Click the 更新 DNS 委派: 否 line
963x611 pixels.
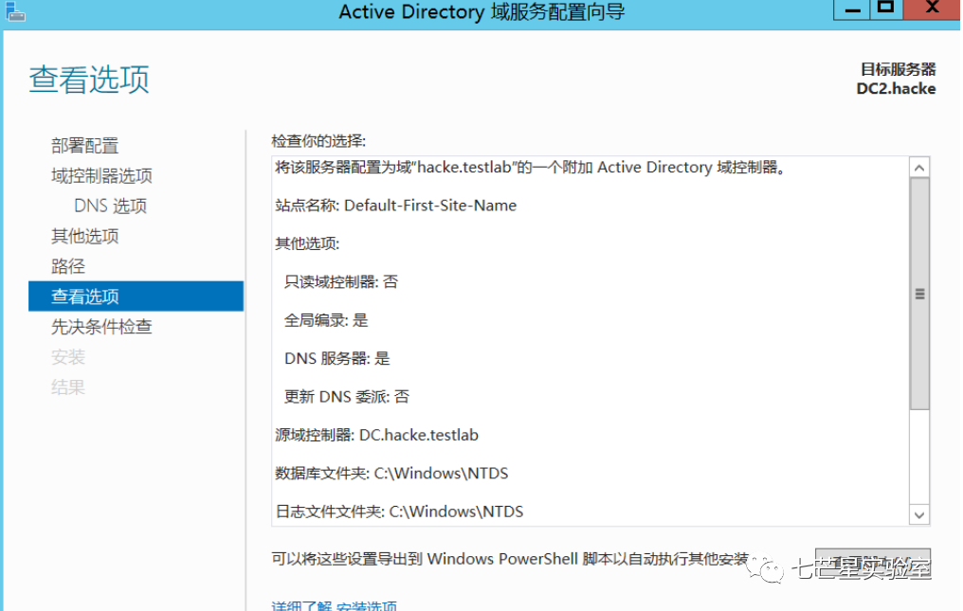[x=346, y=397]
